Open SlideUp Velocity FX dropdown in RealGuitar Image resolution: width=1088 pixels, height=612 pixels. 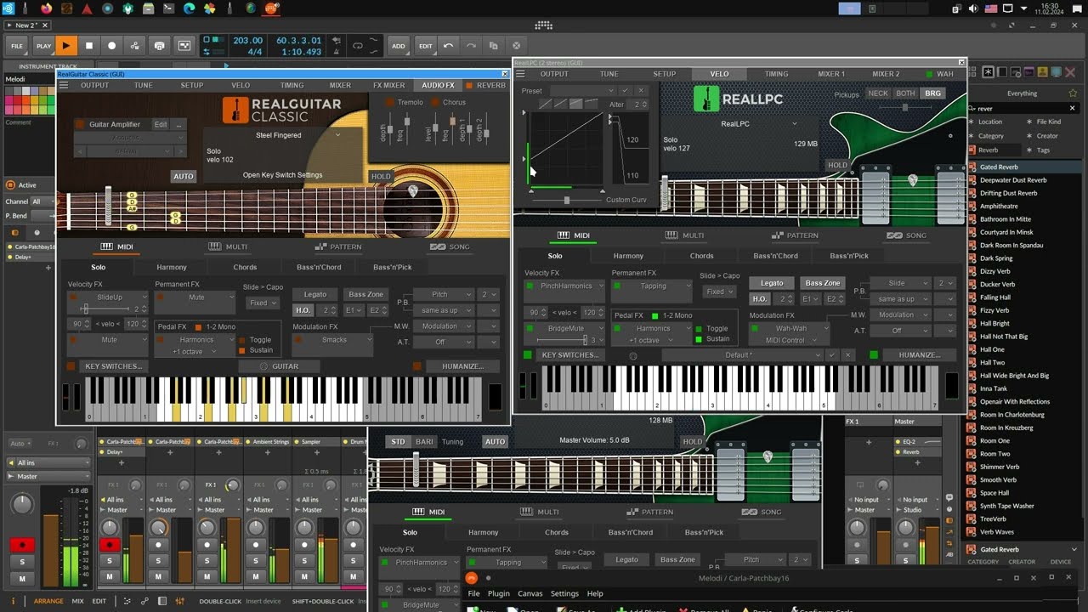(109, 297)
